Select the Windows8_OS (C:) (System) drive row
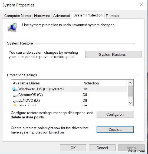148x154 pixels. pos(70,89)
